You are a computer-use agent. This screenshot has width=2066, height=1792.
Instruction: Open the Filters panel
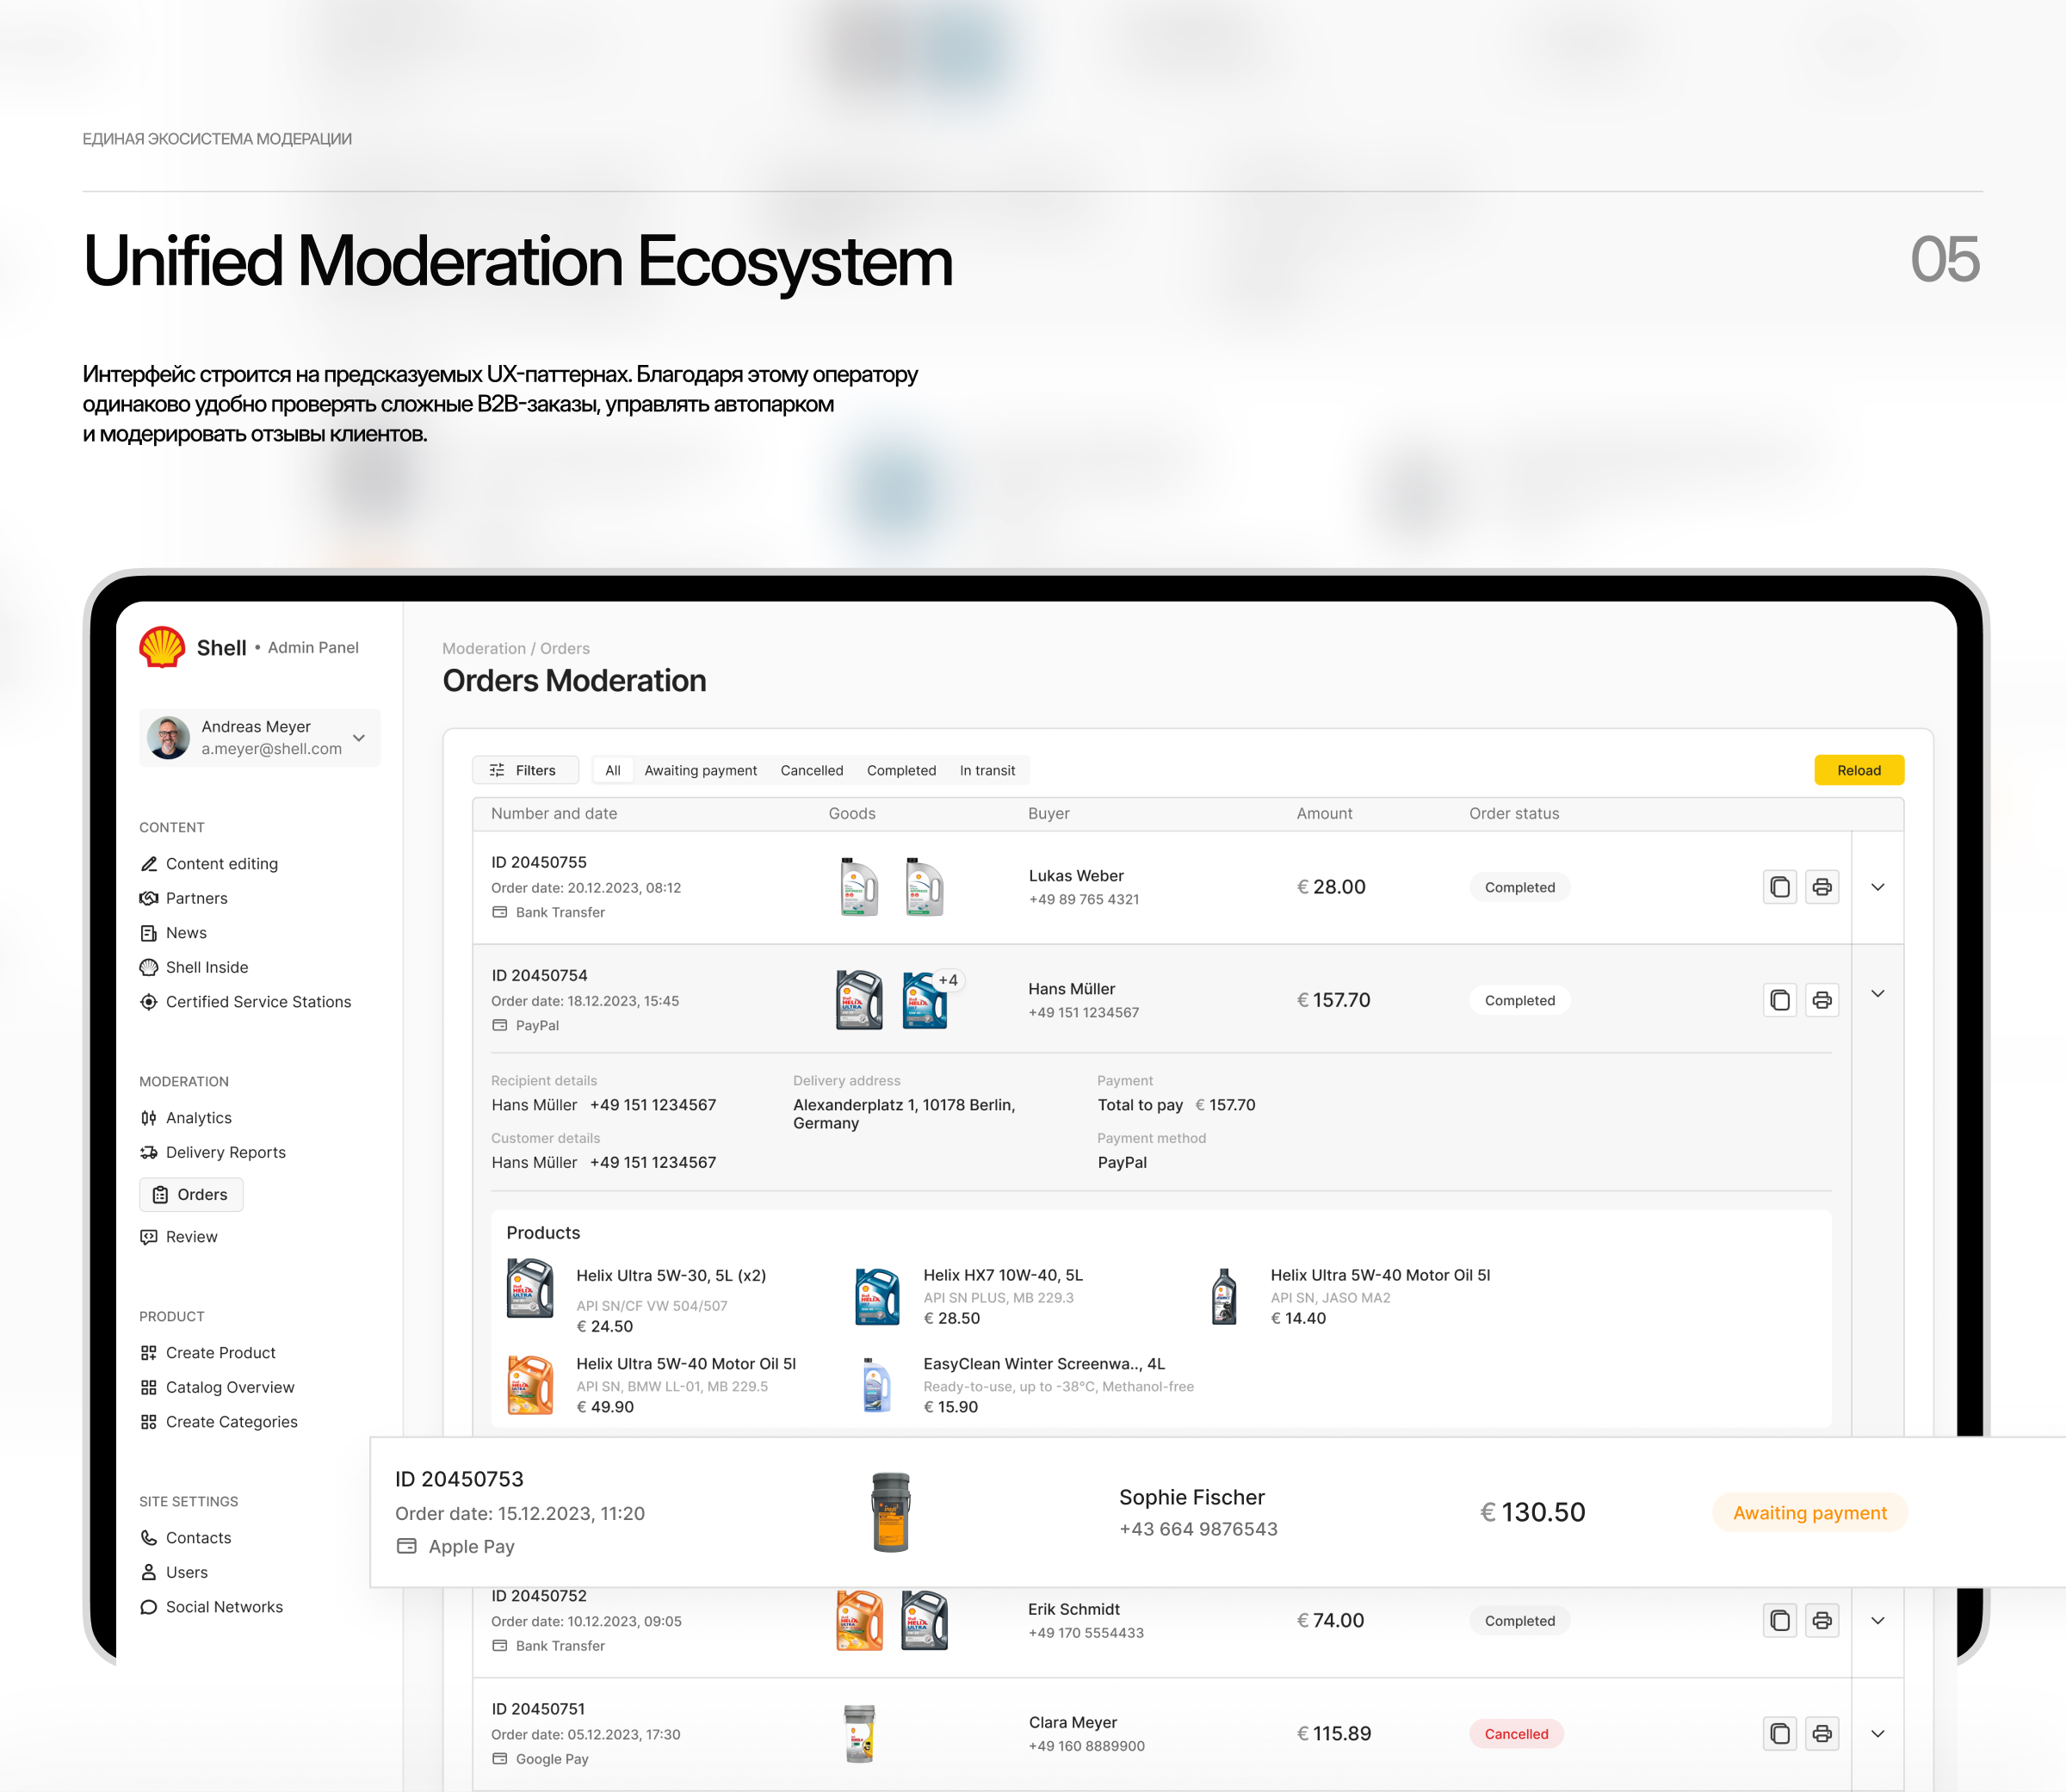click(525, 770)
